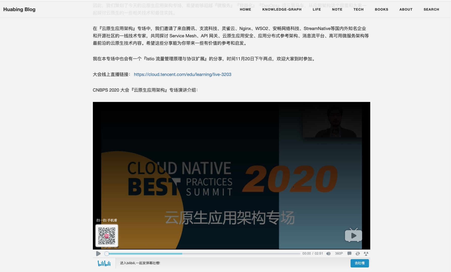Click the Huabing Blog site title
Image resolution: width=451 pixels, height=272 pixels.
tap(19, 9)
